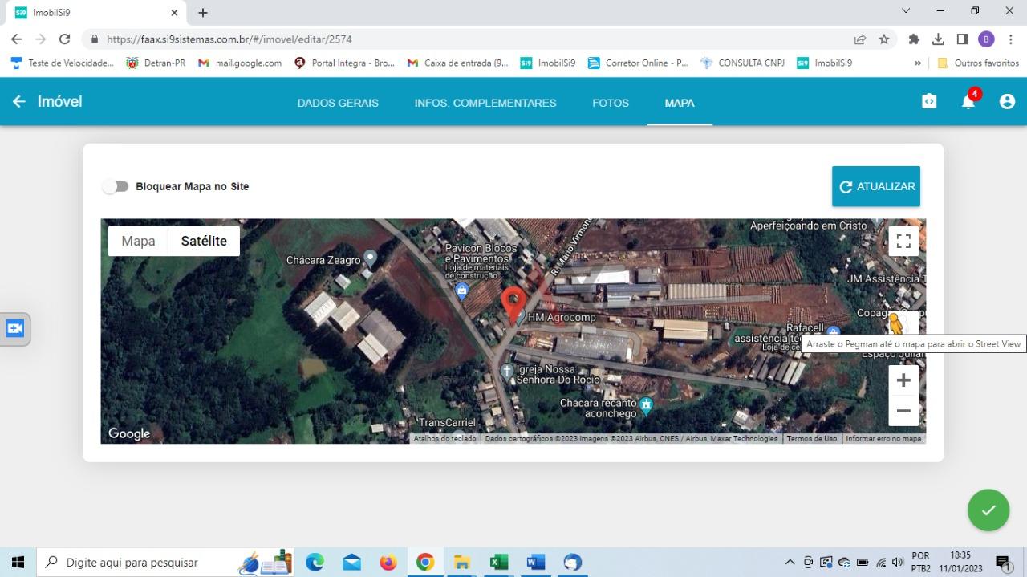Click the back arrow next to Imóvel
This screenshot has width=1027, height=577.
18,101
